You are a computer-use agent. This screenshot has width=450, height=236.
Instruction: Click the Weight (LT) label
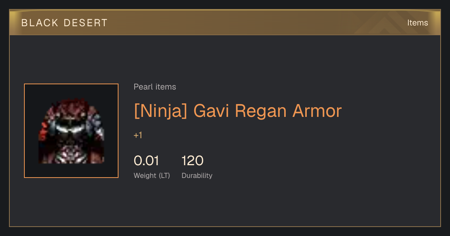point(152,176)
